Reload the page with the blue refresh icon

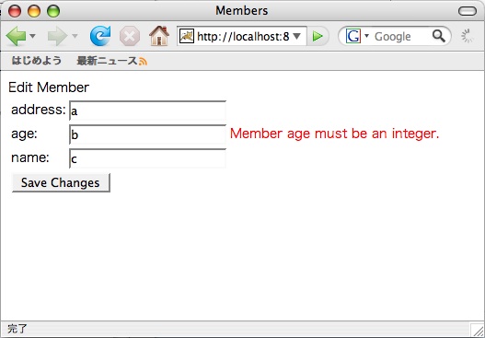click(100, 36)
